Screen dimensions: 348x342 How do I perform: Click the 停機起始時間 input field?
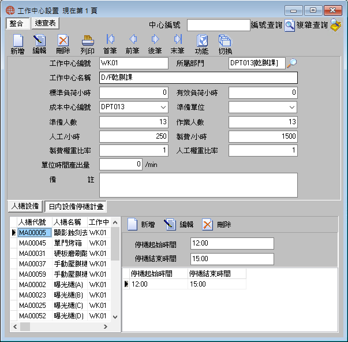click(232, 244)
